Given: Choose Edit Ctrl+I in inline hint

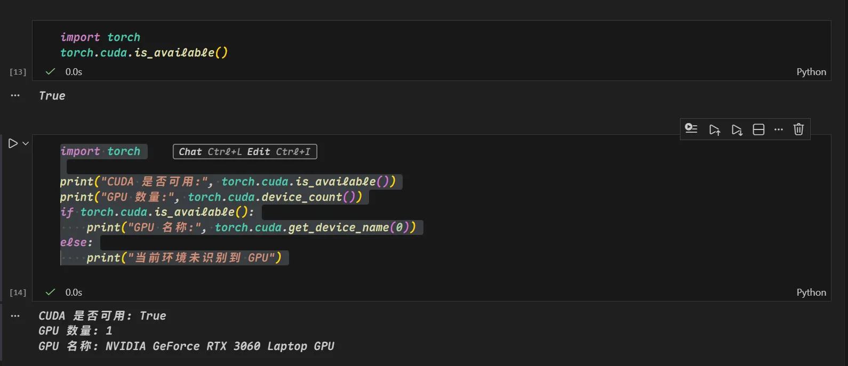Looking at the screenshot, I should [x=278, y=152].
